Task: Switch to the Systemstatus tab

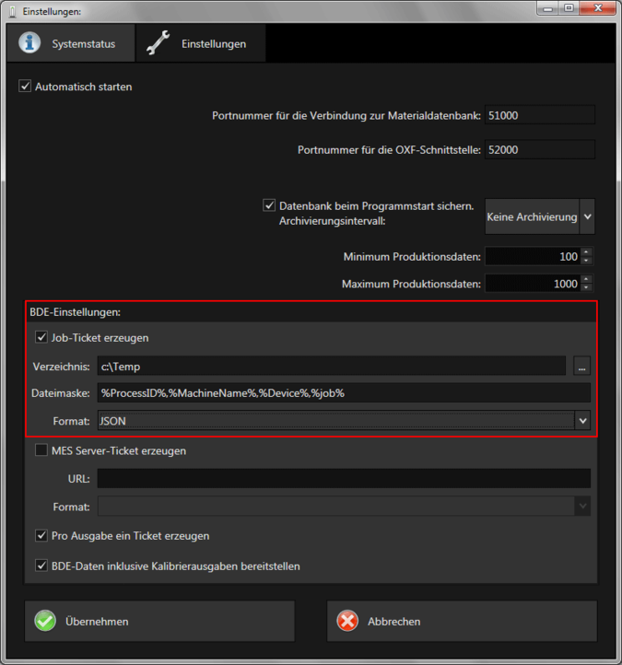Action: (x=71, y=43)
